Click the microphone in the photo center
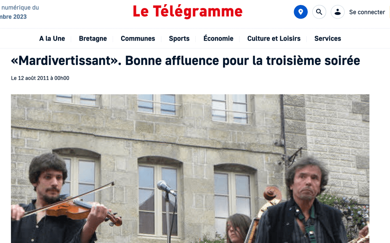Image resolution: width=390 pixels, height=243 pixels. click(x=166, y=188)
